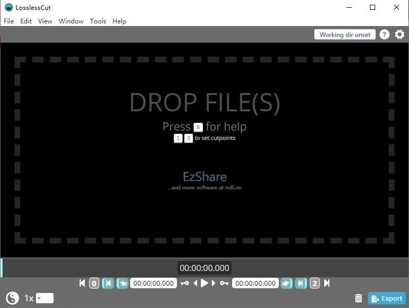The height and width of the screenshot is (308, 409).
Task: Click the LosslessCut app icon in title bar
Action: pos(9,7)
